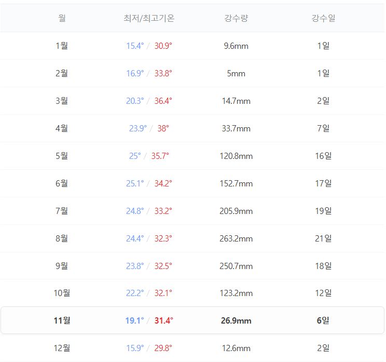The image size is (386, 362).
Task: Select the 1월 row label
Action: tap(62, 46)
